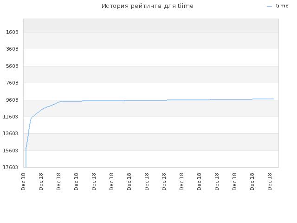Click the 15603 y-axis label
This screenshot has height=223, width=297.
point(11,151)
